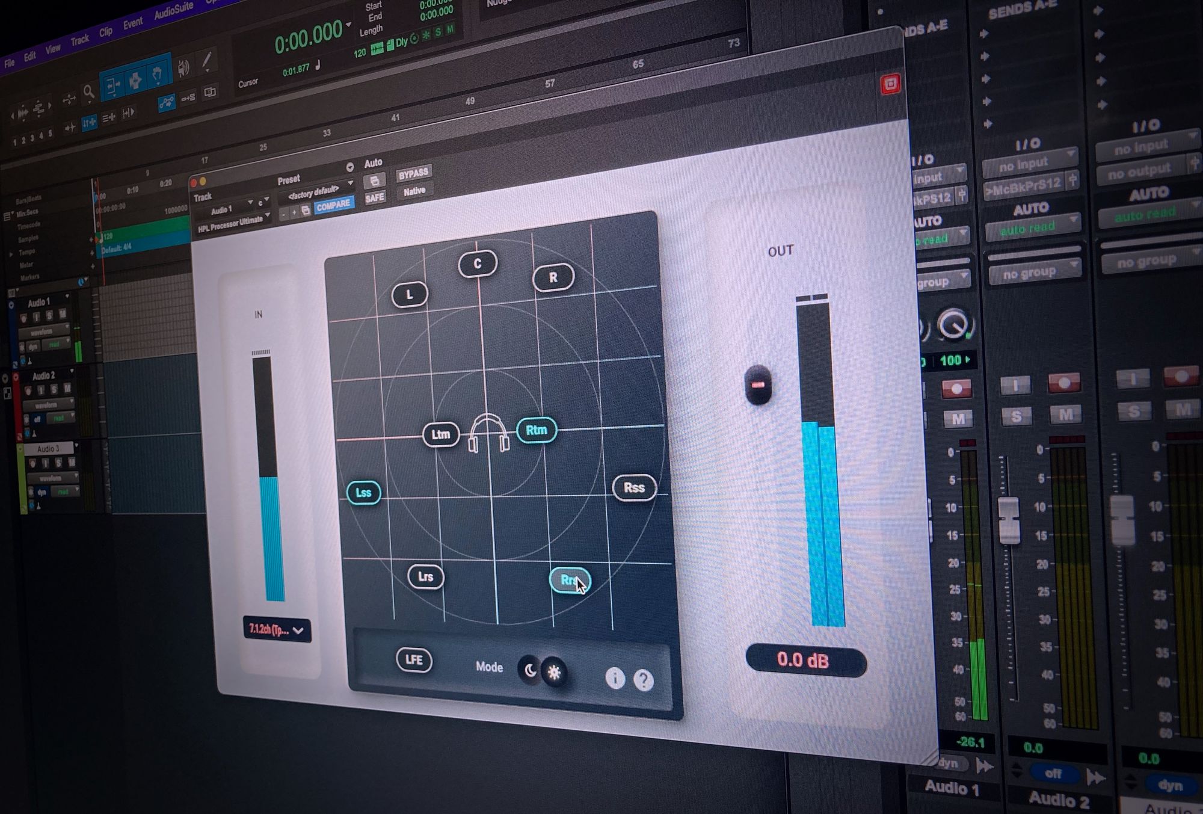The width and height of the screenshot is (1203, 814).
Task: Click the Dly delay compensation indicator
Action: point(401,42)
